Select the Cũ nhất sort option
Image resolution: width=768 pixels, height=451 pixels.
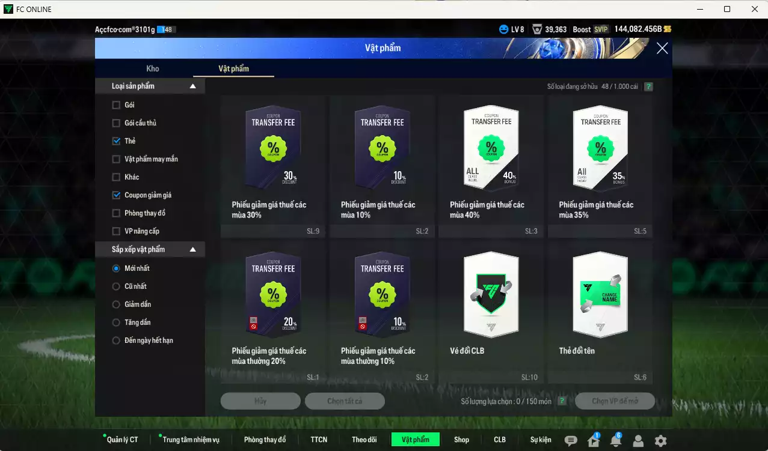115,286
